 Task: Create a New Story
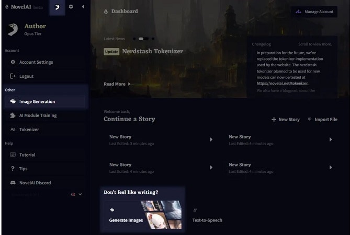286,120
